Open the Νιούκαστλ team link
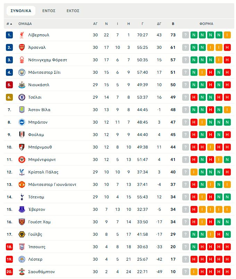Screen dimensions: 236x279 pos(39,85)
